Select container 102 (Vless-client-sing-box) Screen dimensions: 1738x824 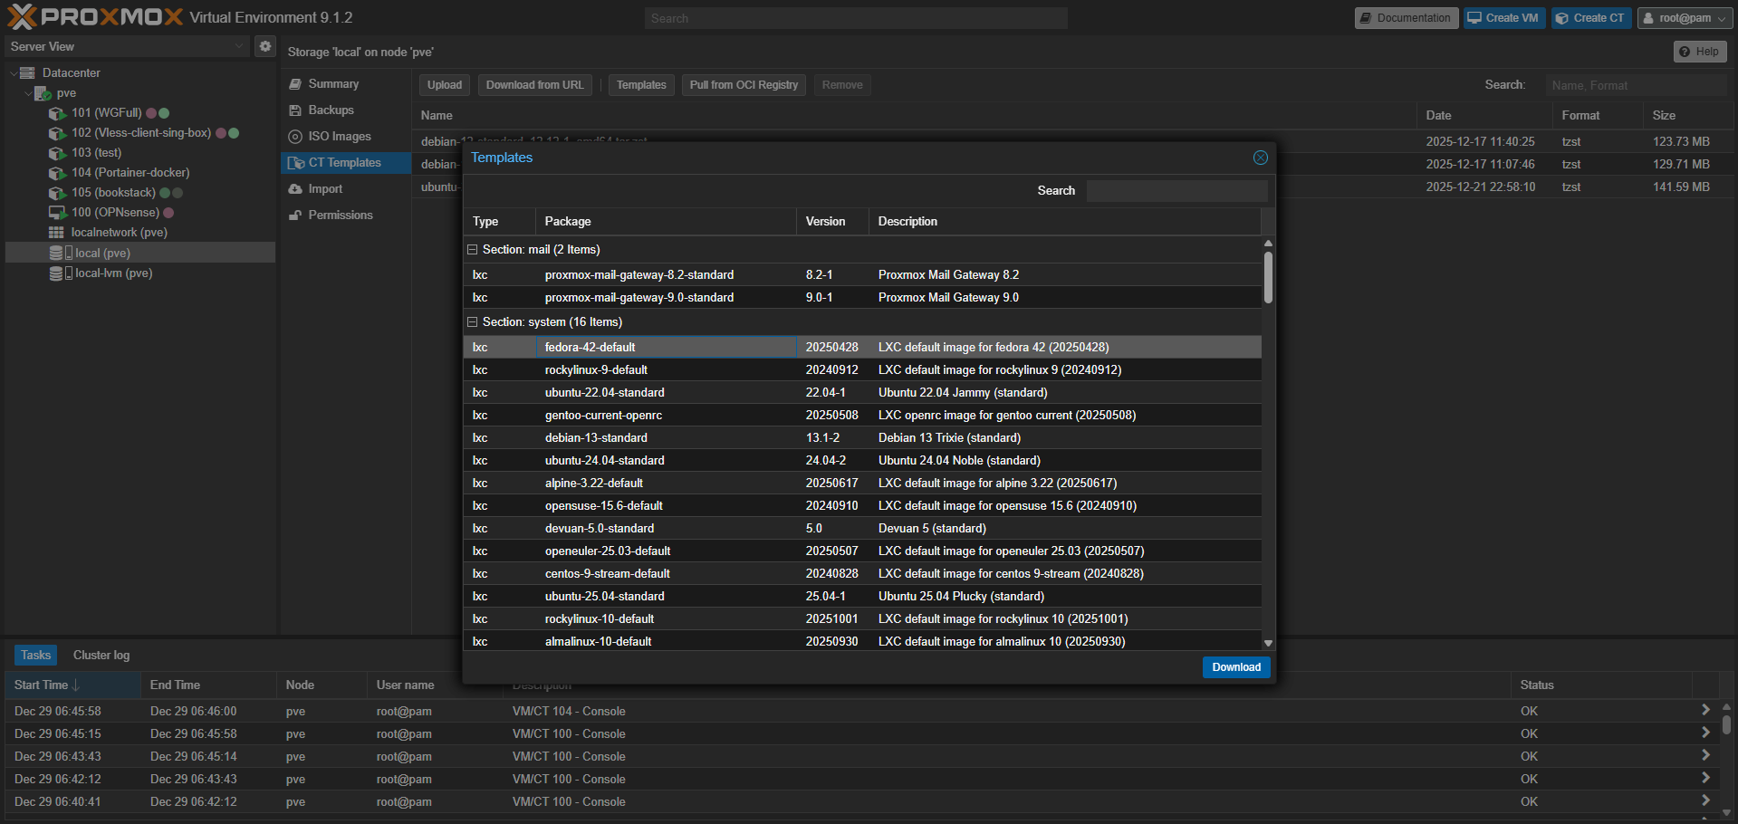coord(141,133)
